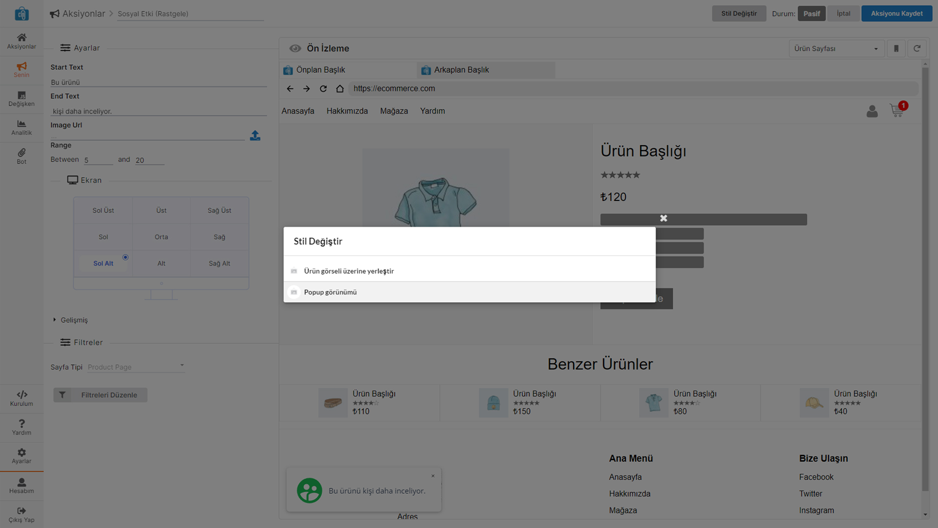
Task: Click the mobile device preview icon
Action: pos(896,48)
